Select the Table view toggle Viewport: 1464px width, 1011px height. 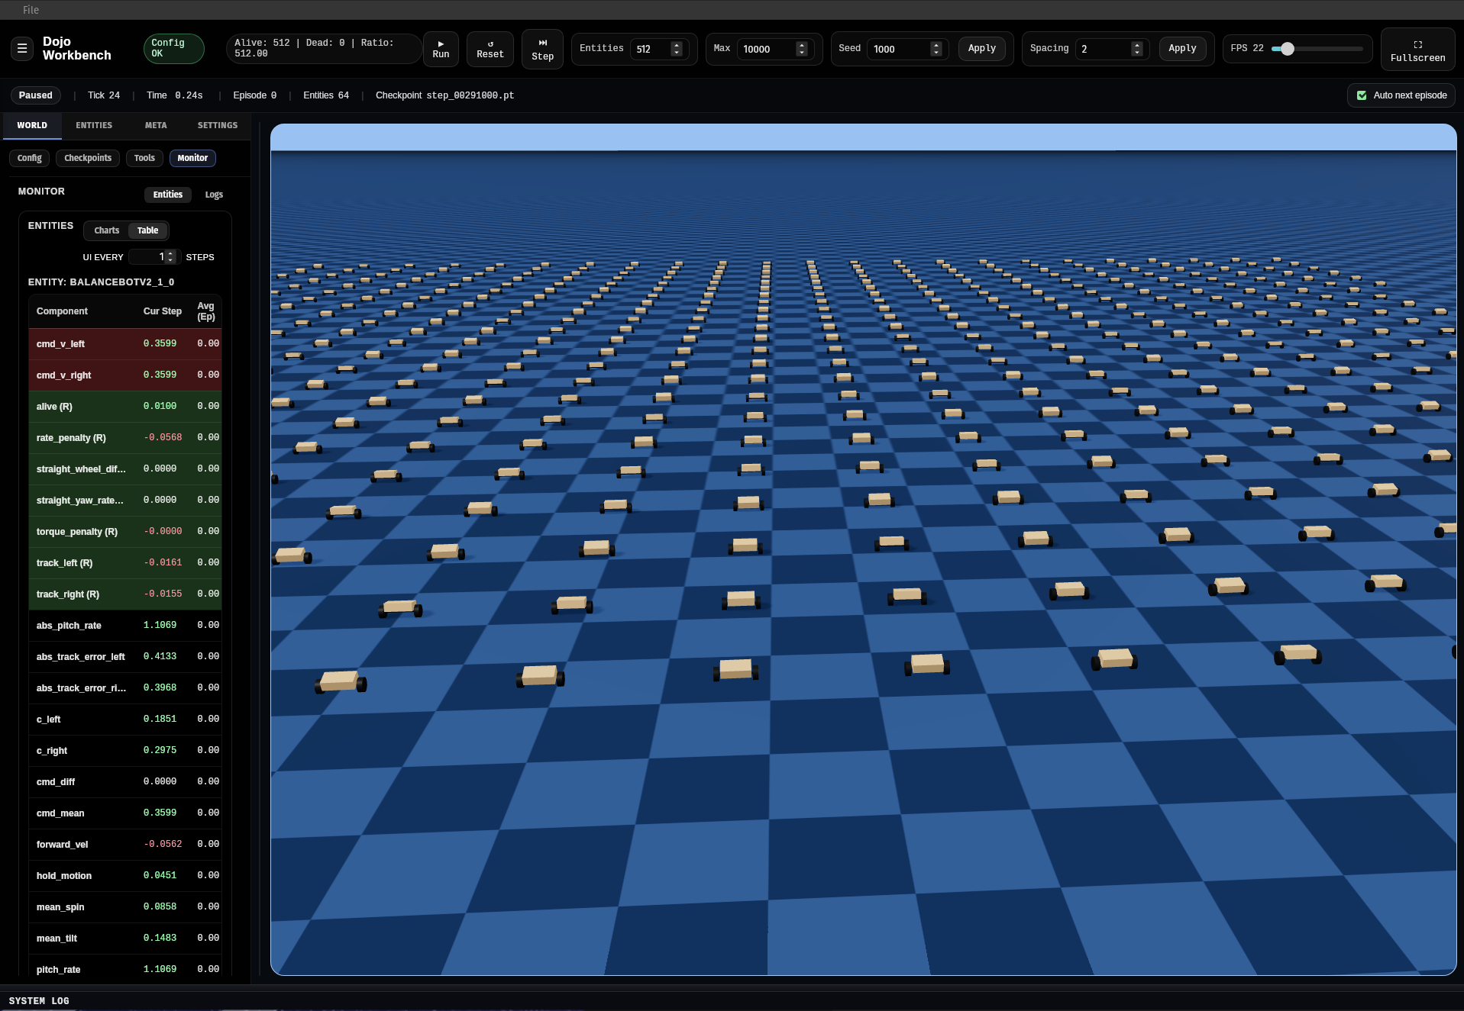[147, 230]
